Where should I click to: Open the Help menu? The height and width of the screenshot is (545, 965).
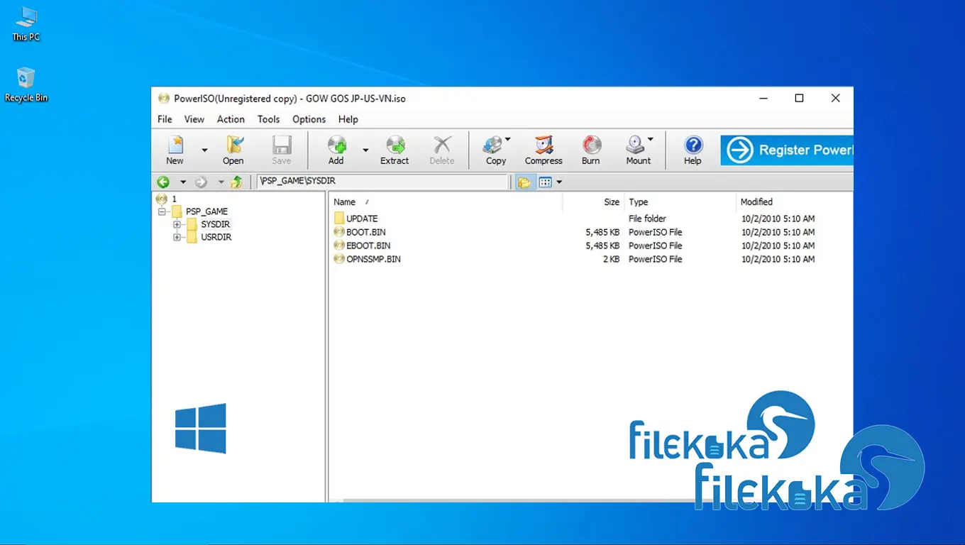tap(348, 119)
